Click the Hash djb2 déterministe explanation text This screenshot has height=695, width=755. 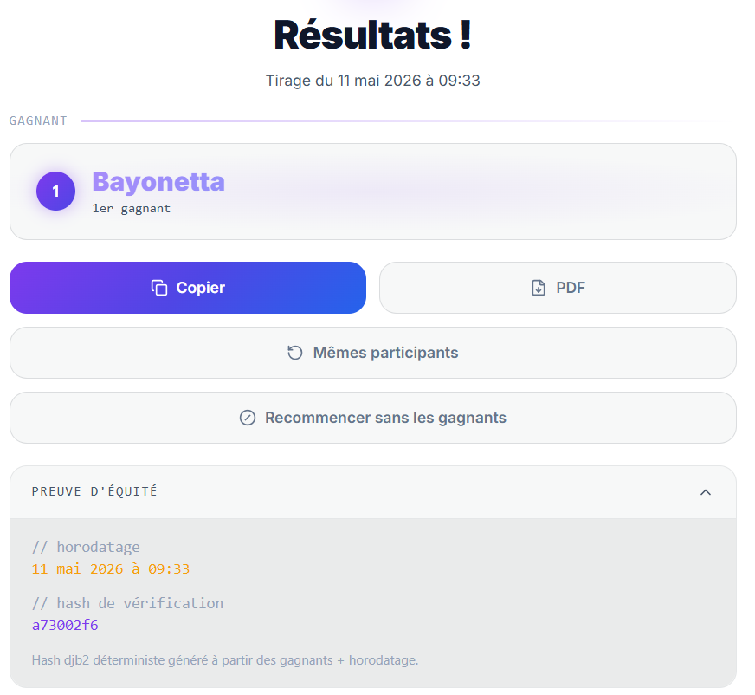pyautogui.click(x=225, y=659)
